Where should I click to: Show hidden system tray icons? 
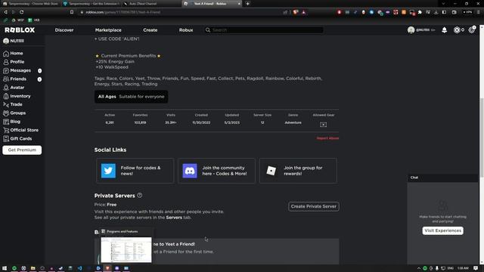point(419,268)
